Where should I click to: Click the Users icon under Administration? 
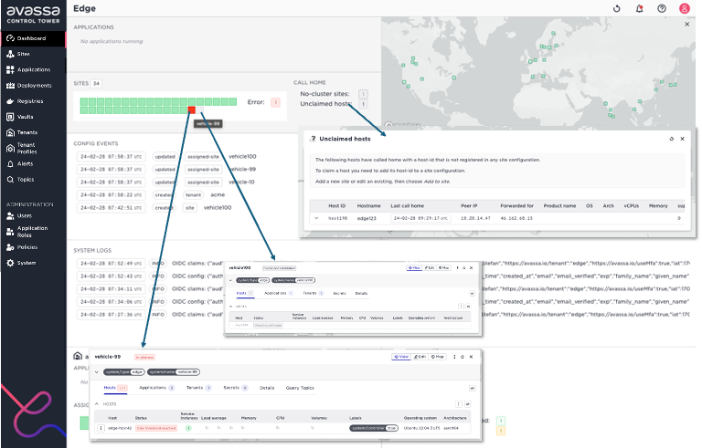coord(10,216)
